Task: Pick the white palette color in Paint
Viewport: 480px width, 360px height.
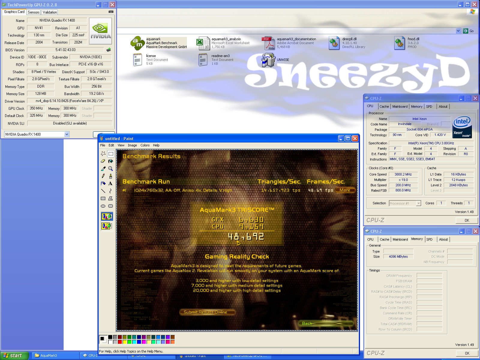Action: point(110,342)
